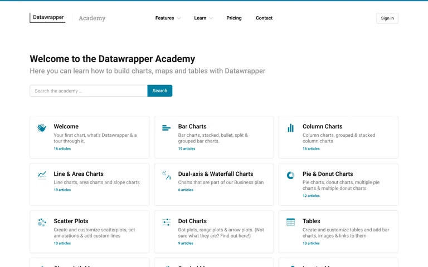Click the 'Welcome to the Datawrapper Academy' heading
Image resolution: width=428 pixels, height=267 pixels.
113,59
